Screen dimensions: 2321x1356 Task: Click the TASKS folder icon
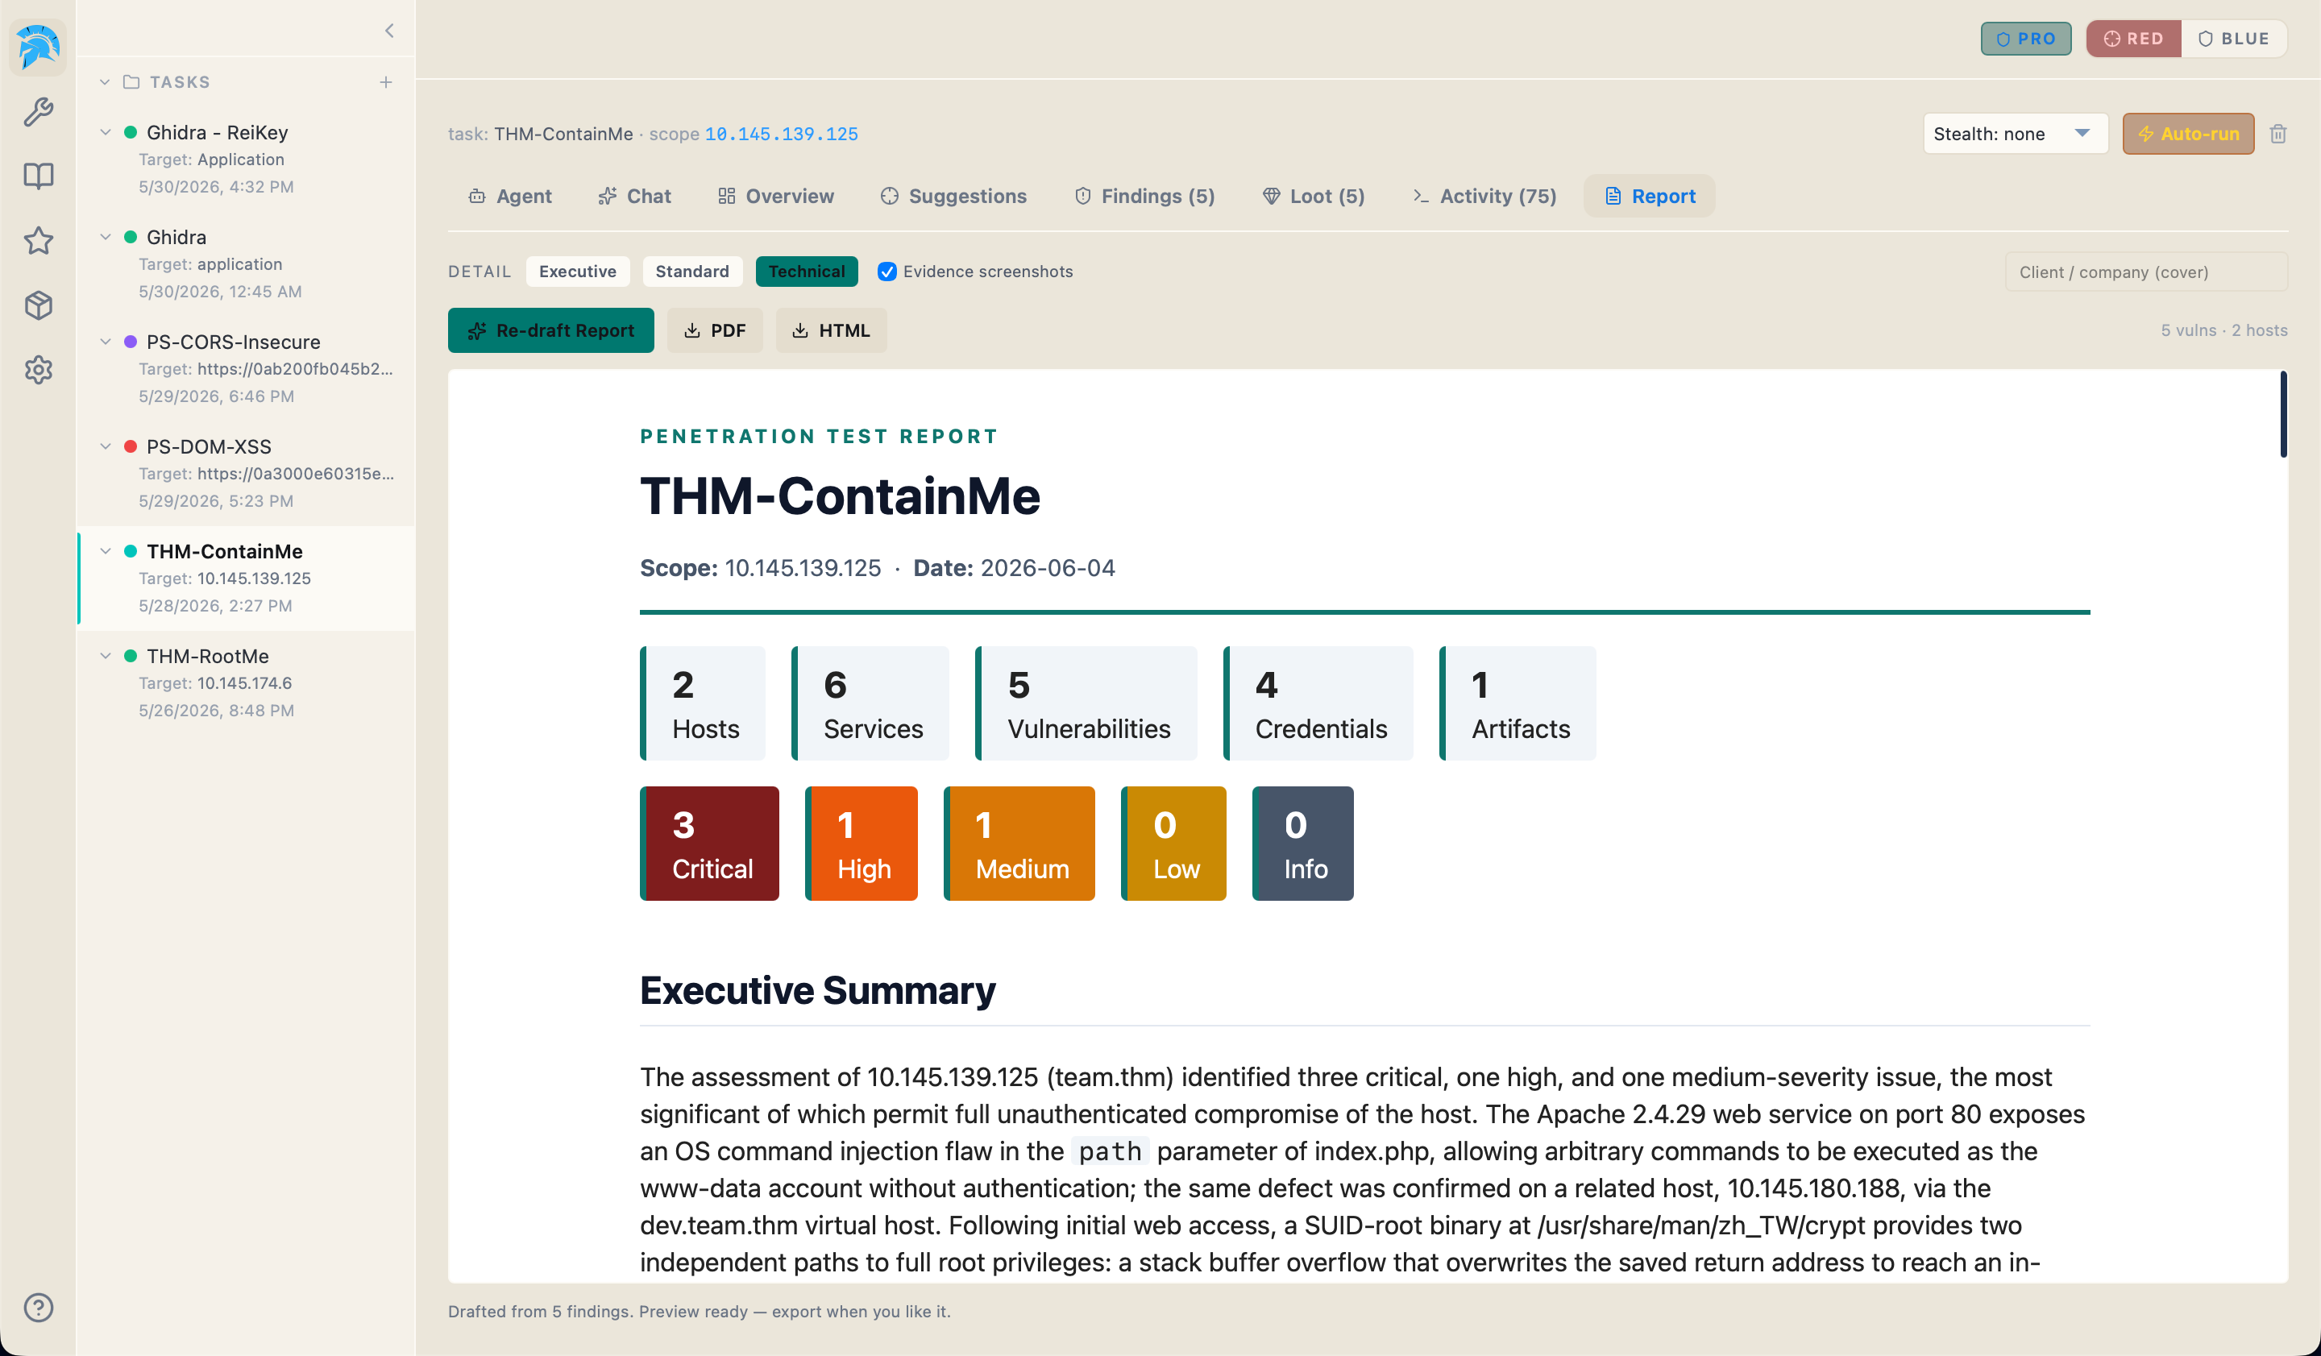131,82
